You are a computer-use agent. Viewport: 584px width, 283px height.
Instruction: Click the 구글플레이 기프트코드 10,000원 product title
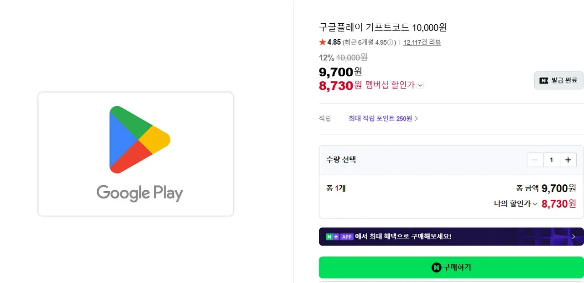[x=383, y=27]
